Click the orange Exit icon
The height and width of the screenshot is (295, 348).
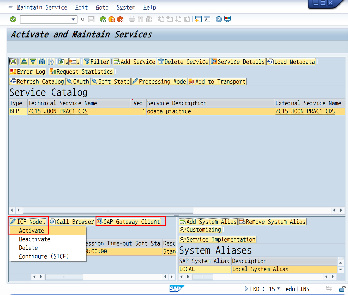112,19
